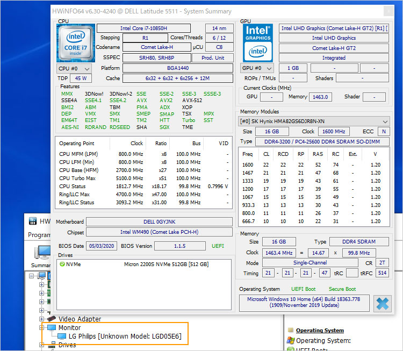
Task: Click the BIOS Version 1.1.5 field
Action: click(180, 246)
